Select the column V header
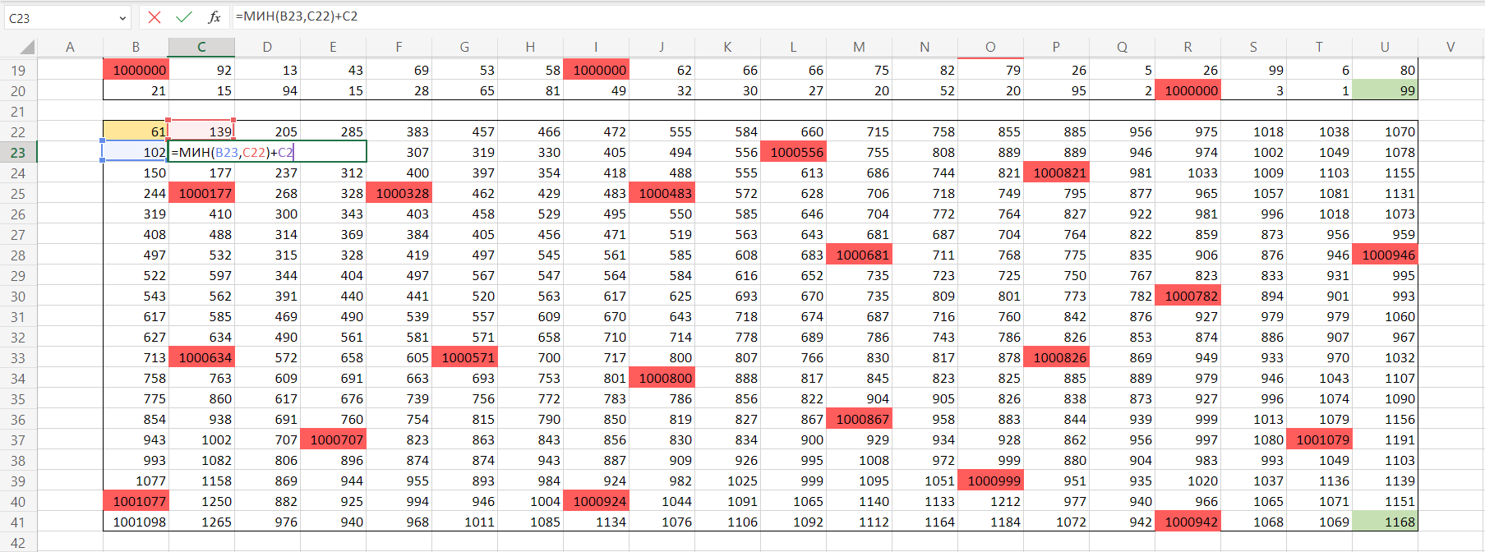The image size is (1485, 552). click(1450, 47)
